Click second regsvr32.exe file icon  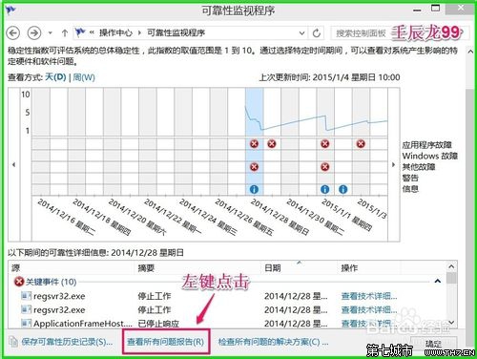pyautogui.click(x=26, y=309)
